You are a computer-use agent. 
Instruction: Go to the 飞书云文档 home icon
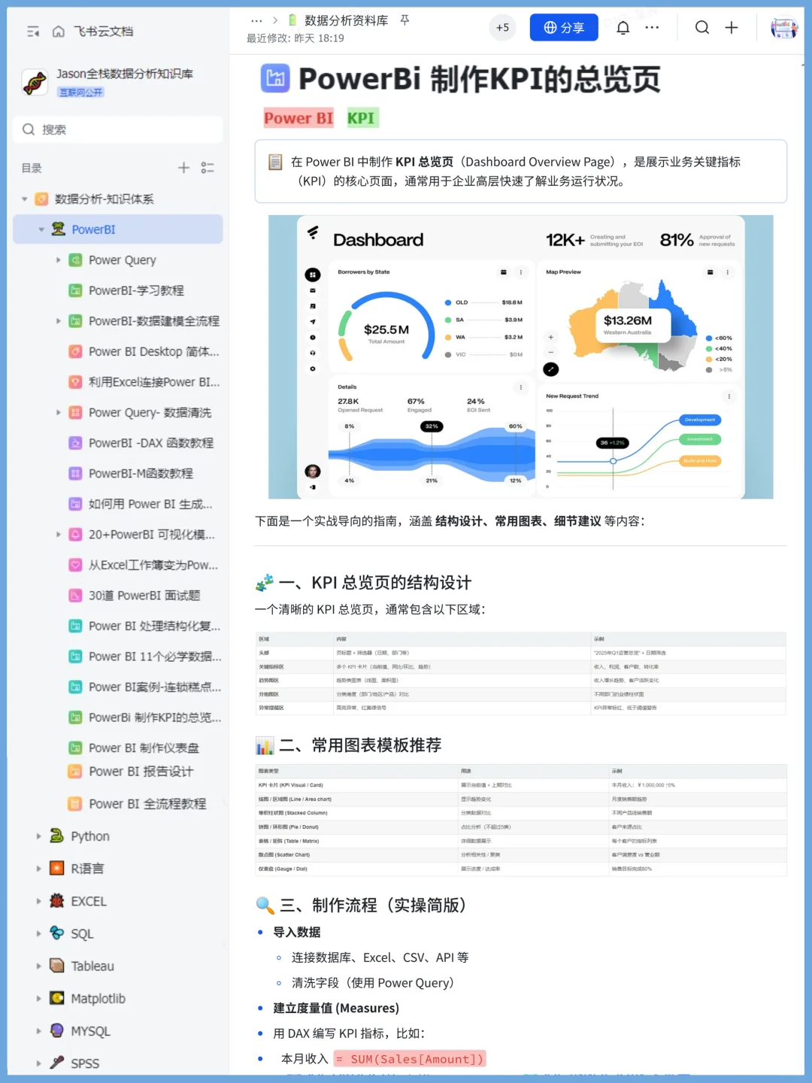(59, 32)
